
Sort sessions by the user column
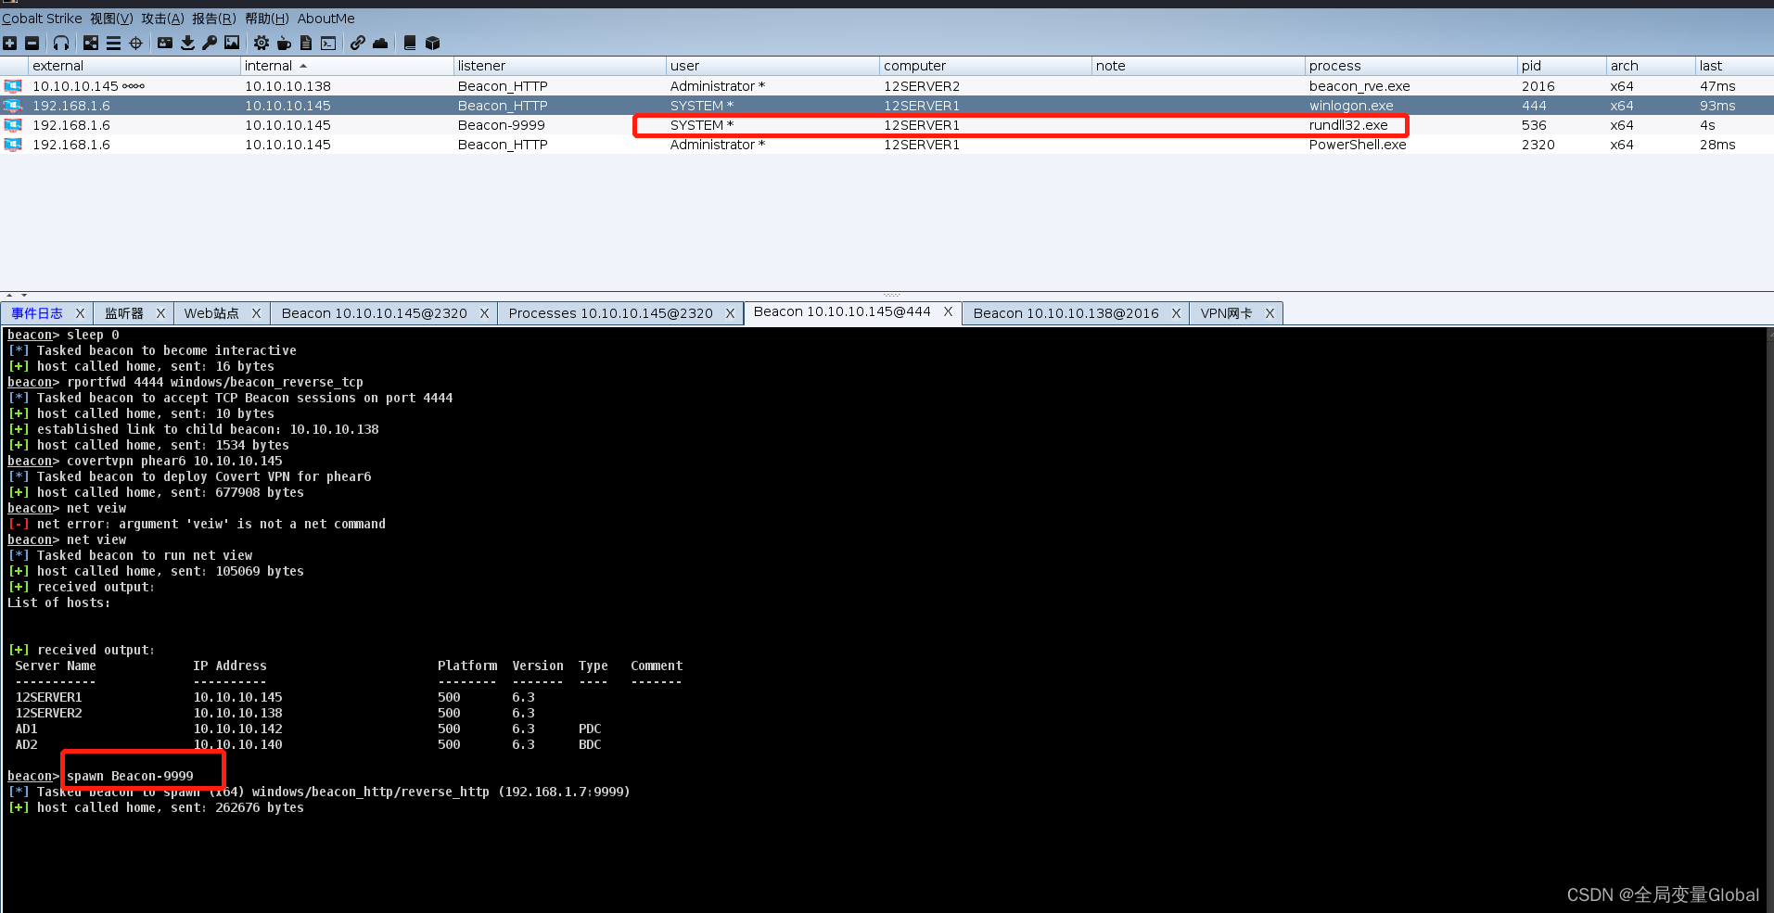point(772,66)
